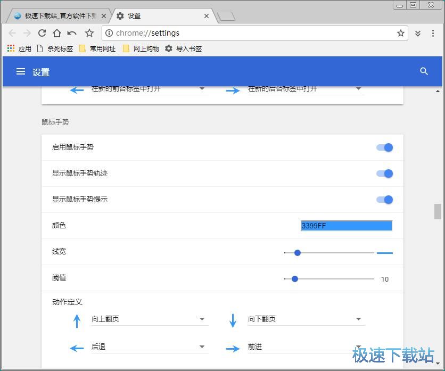The width and height of the screenshot is (445, 371).
Task: Click the 线宽 slider handle
Action: (x=298, y=253)
